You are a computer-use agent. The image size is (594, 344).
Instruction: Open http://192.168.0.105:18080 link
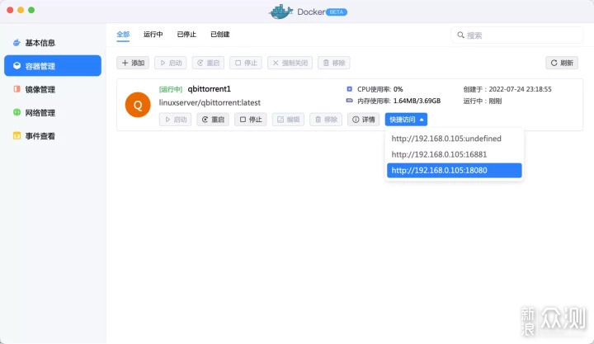pyautogui.click(x=455, y=171)
